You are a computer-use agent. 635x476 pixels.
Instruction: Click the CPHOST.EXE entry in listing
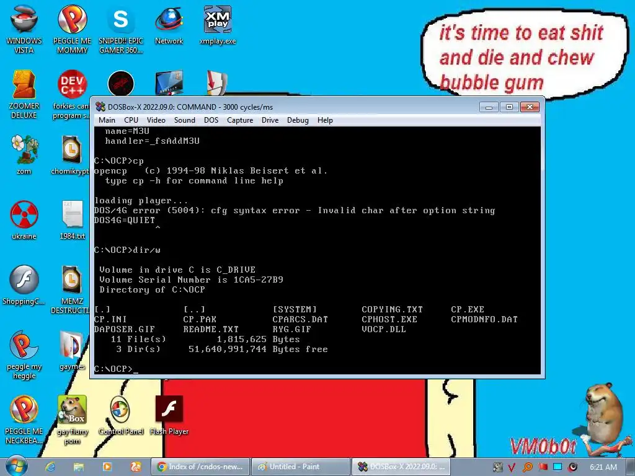pos(389,319)
